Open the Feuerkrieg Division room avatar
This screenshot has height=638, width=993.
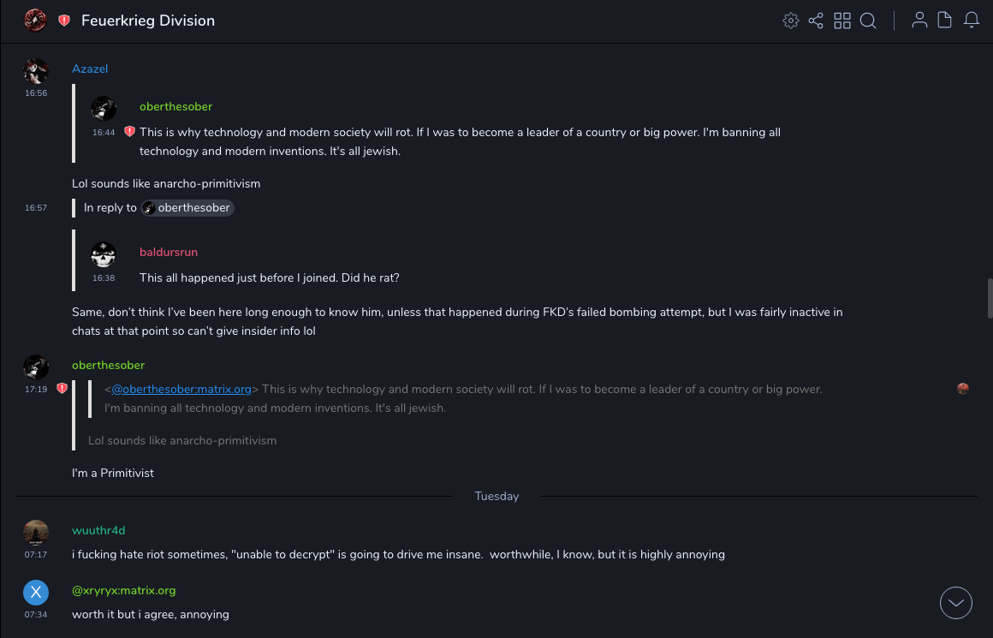pyautogui.click(x=35, y=21)
